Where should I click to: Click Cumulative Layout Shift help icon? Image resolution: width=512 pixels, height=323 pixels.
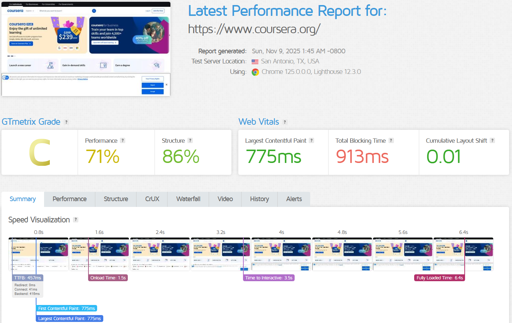492,141
